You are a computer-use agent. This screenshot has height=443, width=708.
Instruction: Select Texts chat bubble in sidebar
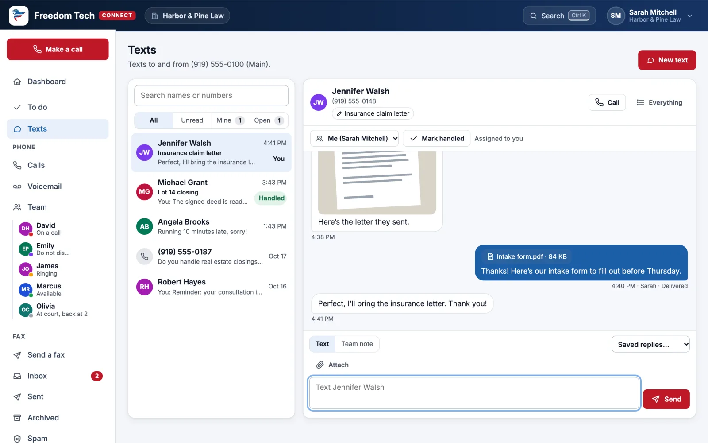point(17,129)
